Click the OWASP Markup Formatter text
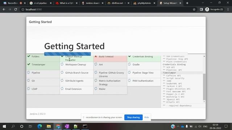This screenshot has width=232, height=130. click(74, 58)
